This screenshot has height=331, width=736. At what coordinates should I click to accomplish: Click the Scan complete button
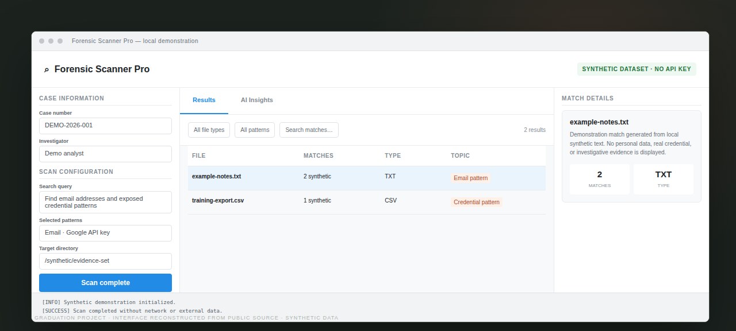(105, 283)
